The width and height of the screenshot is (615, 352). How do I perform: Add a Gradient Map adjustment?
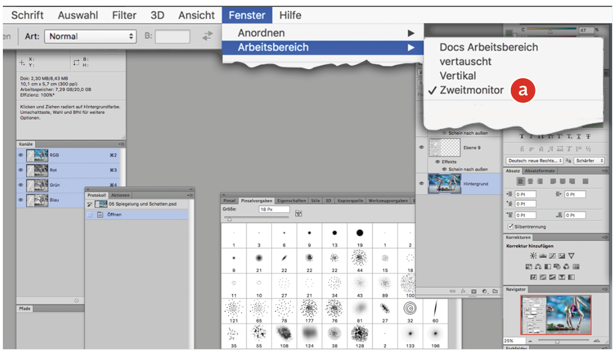(571, 277)
